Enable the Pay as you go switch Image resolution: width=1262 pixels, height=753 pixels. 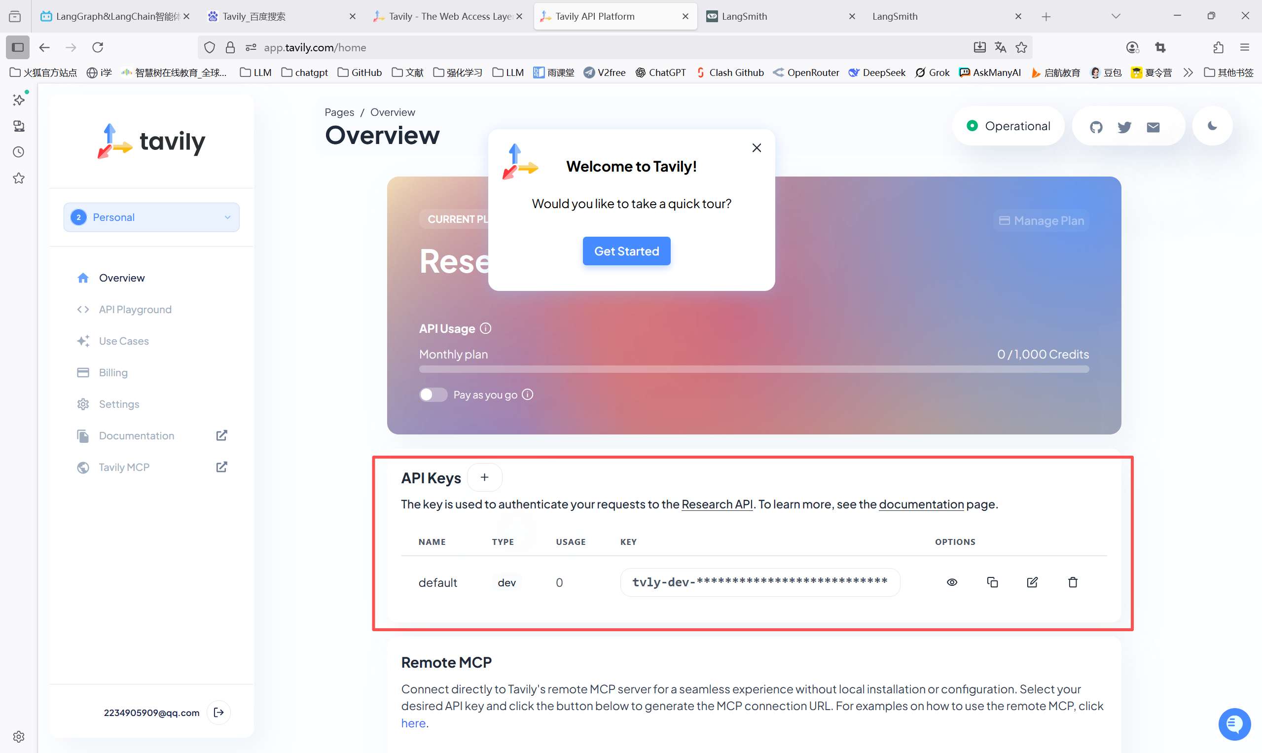(433, 394)
